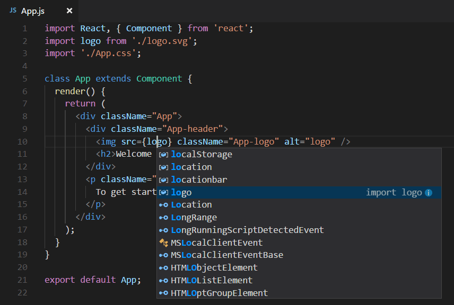454x305 pixels.
Task: Select localStorage from the suggestion list
Action: (x=202, y=154)
